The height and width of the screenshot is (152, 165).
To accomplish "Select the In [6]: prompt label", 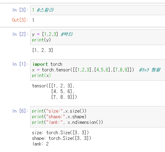I will click(x=20, y=111).
